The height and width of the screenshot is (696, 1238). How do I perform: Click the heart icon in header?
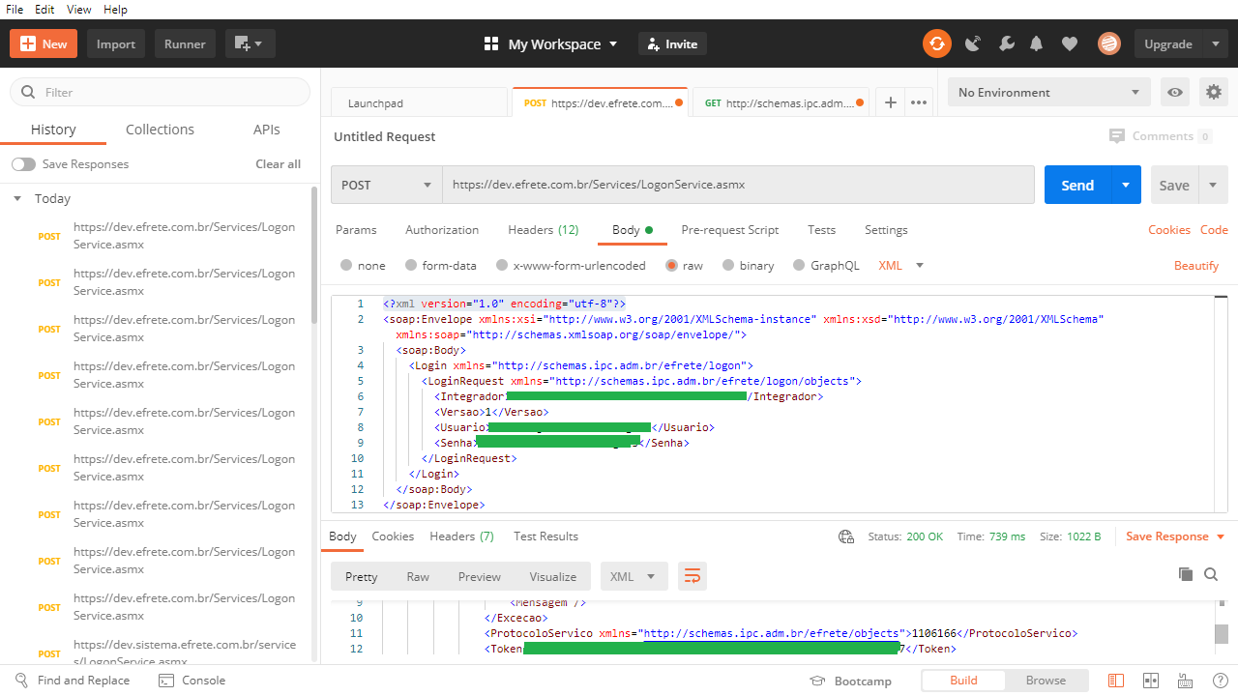tap(1069, 43)
